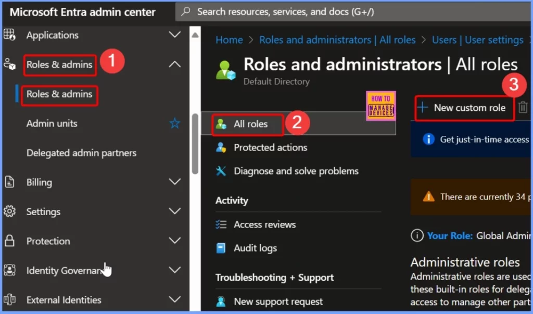Expand the Protection section chevron
Image resolution: width=533 pixels, height=314 pixels.
pyautogui.click(x=175, y=241)
